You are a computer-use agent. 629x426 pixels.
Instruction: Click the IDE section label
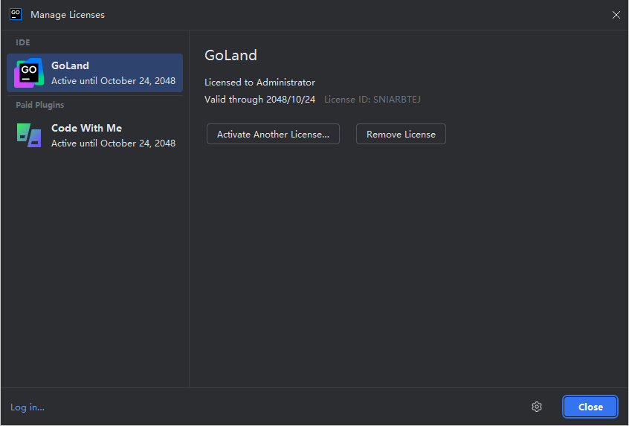[x=23, y=42]
